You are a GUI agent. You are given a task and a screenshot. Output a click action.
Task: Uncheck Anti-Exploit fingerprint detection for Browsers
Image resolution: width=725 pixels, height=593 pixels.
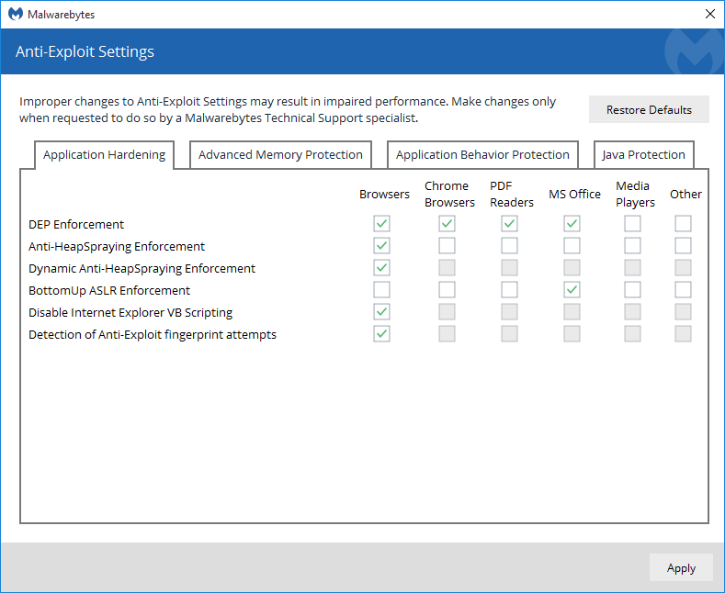coord(381,334)
